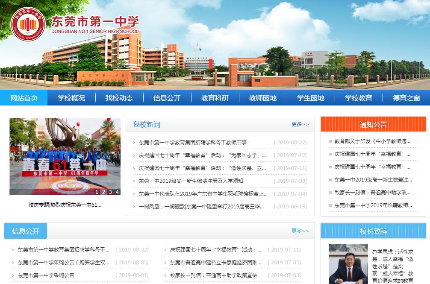Click 更多>> in the 信息公开 section
430x284 pixels.
(300, 231)
